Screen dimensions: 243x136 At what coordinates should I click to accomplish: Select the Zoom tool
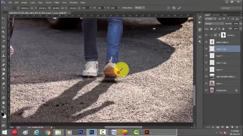click(3, 107)
